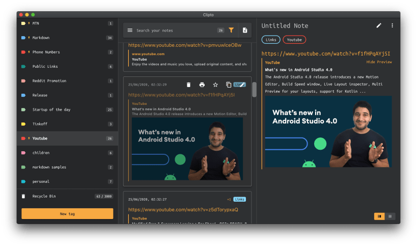Image resolution: width=417 pixels, height=246 pixels.
Task: Click the Links badge on 02:32:27 note
Action: pos(239,199)
